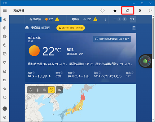Click the 東京都, 新宿区 location heading
155x122 pixels.
click(41, 28)
